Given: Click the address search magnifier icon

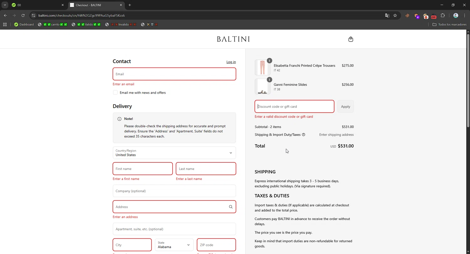Looking at the screenshot, I should pos(231,207).
